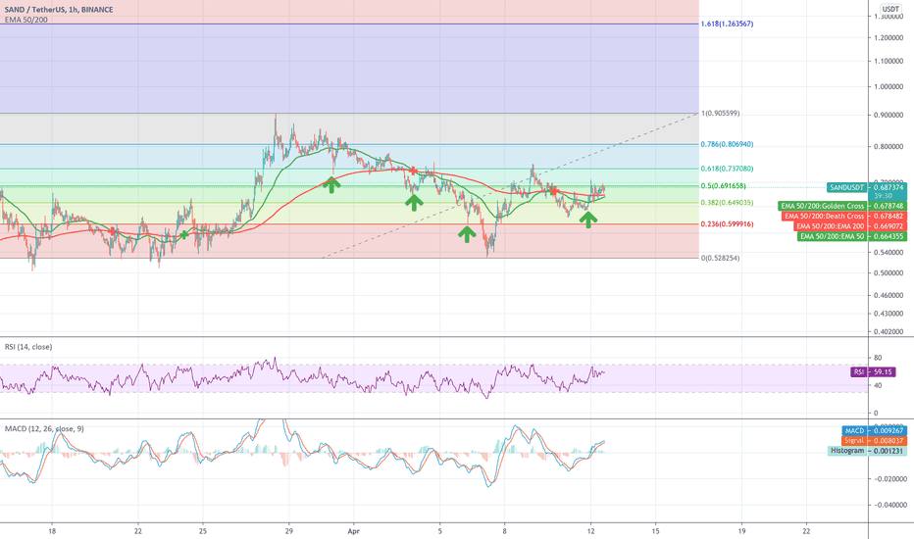Viewport: 914px width, 539px height.
Task: Click the 0.382(0.649035) Fibonacci label
Action: [727, 203]
